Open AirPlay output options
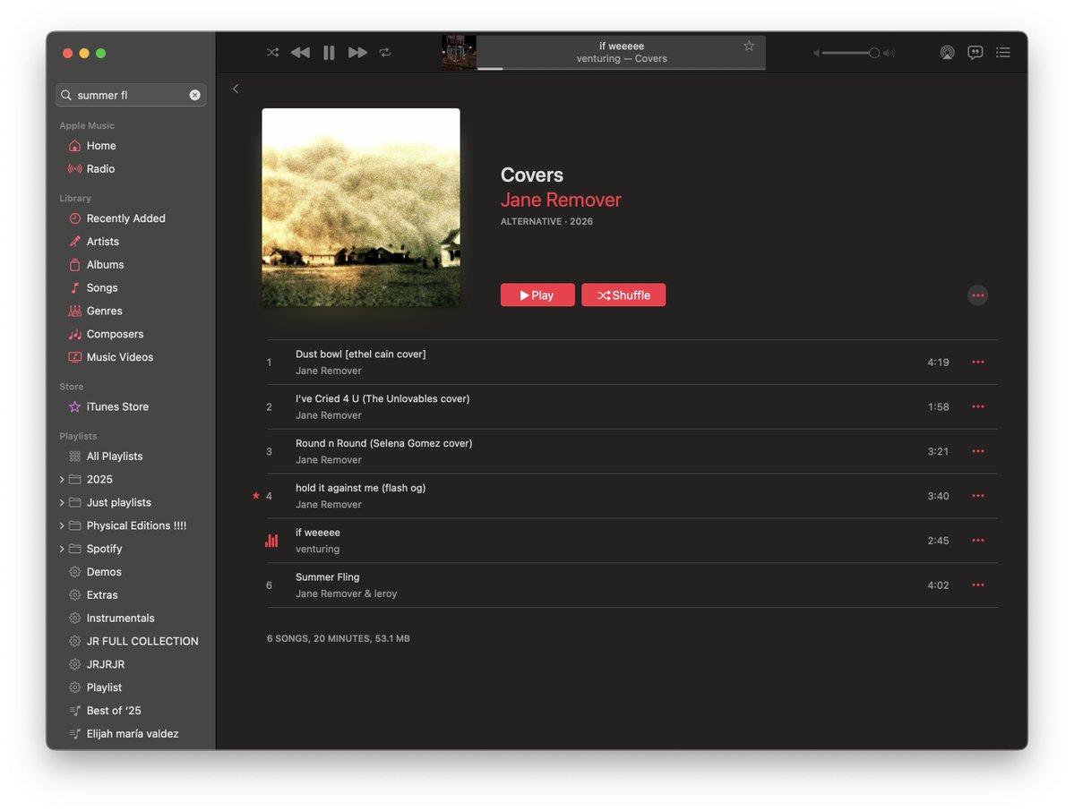This screenshot has height=811, width=1074. tap(948, 53)
